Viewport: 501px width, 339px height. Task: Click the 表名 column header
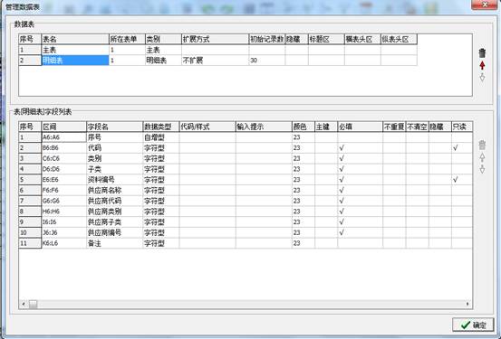pos(75,39)
